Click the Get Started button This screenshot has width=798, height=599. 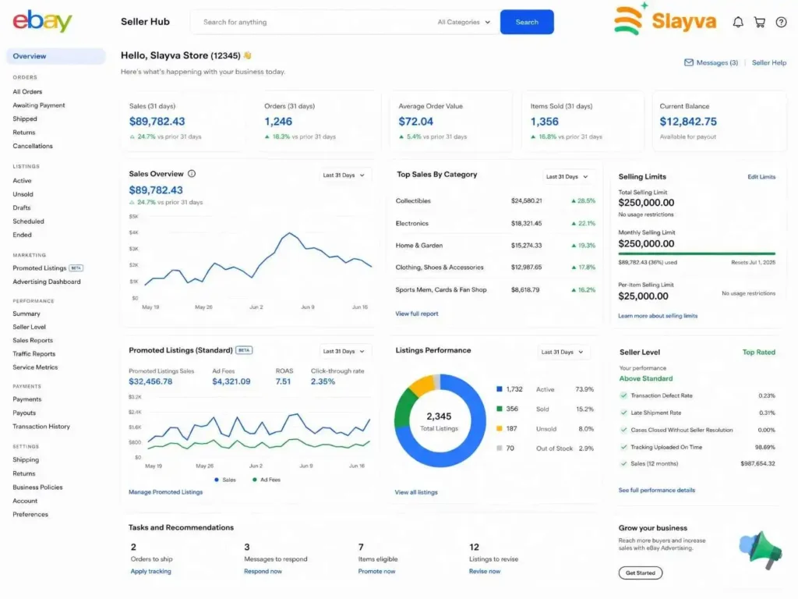pos(641,572)
